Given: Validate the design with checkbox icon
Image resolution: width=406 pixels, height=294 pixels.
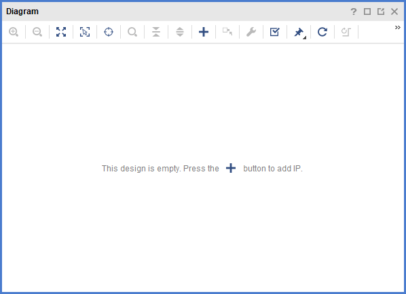Looking at the screenshot, I should coord(275,32).
